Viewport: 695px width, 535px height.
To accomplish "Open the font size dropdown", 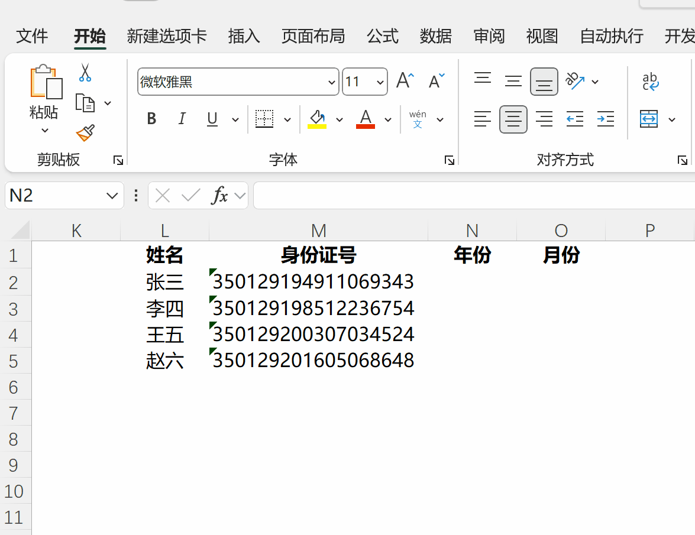I will (380, 82).
